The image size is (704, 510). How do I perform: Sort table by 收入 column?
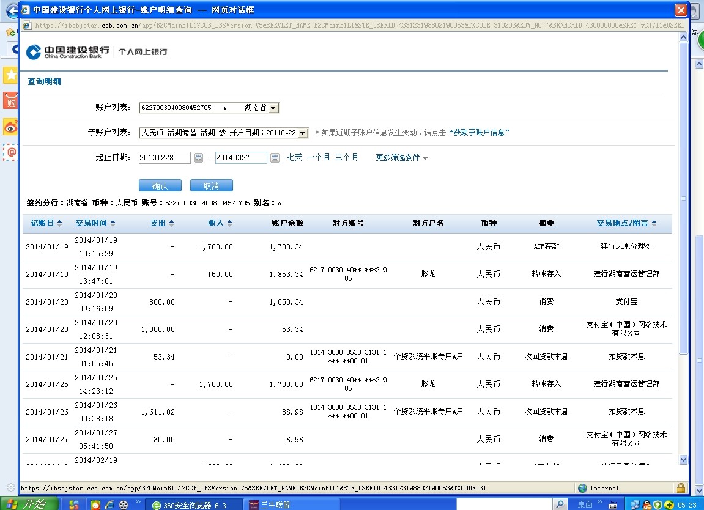click(220, 223)
